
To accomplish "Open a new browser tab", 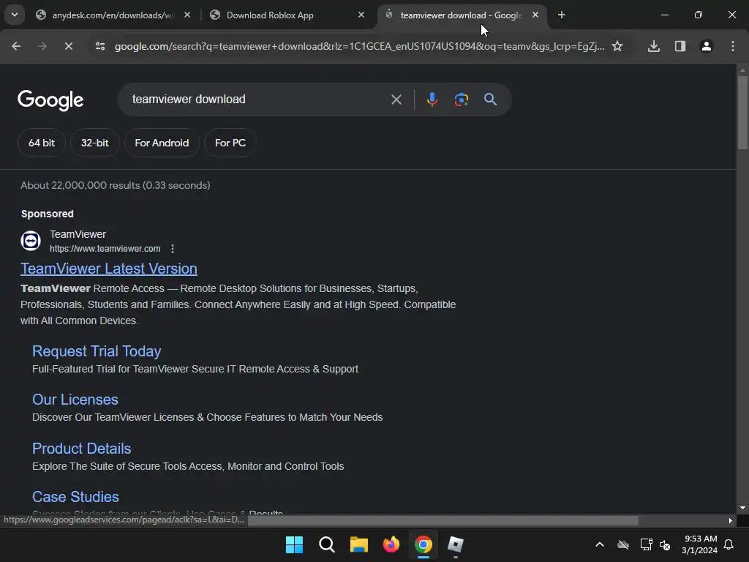I will click(x=562, y=15).
